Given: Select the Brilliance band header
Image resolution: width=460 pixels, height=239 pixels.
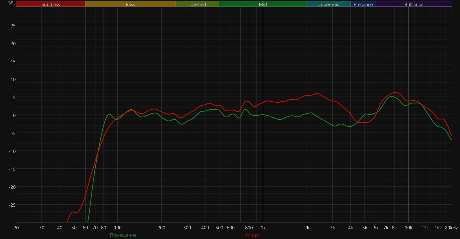Looking at the screenshot, I should 414,4.
